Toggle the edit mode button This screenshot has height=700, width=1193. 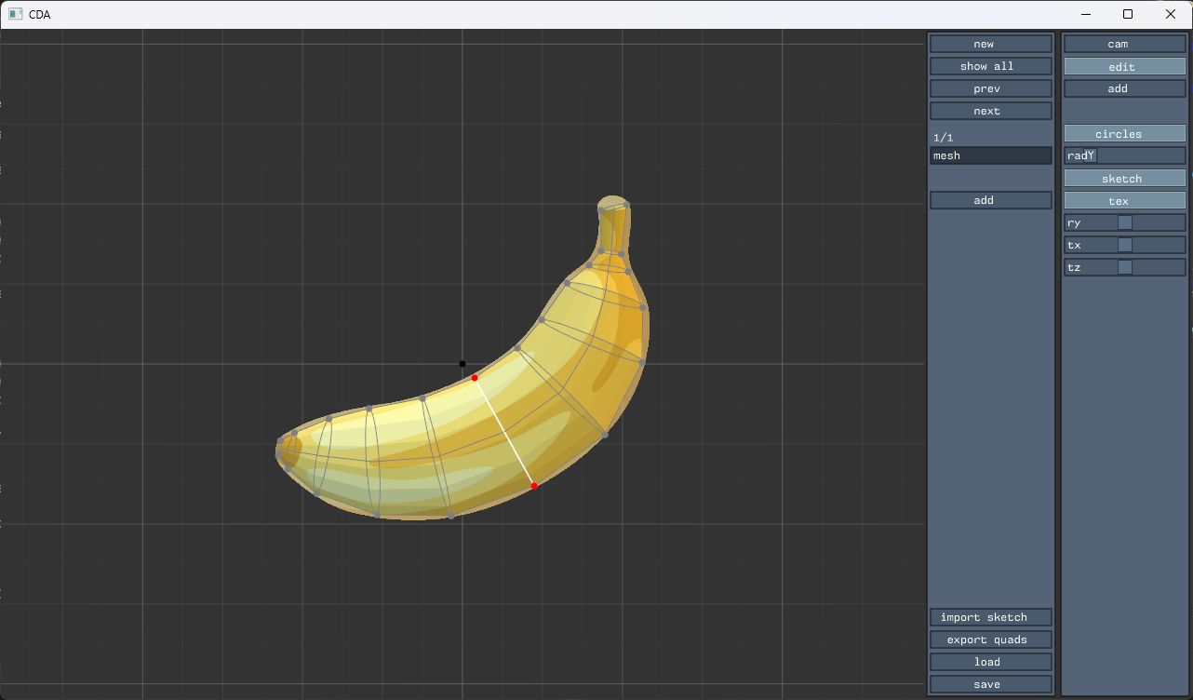tap(1124, 66)
